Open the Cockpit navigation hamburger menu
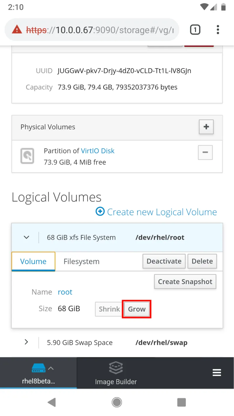This screenshot has width=234, height=416. [217, 372]
